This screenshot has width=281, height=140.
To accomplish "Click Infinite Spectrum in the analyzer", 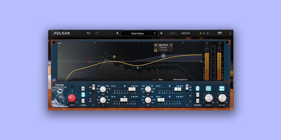I will 180,80.
